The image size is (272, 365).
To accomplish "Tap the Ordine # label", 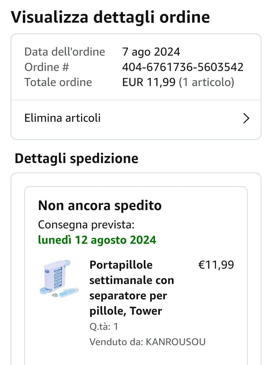I will [47, 67].
